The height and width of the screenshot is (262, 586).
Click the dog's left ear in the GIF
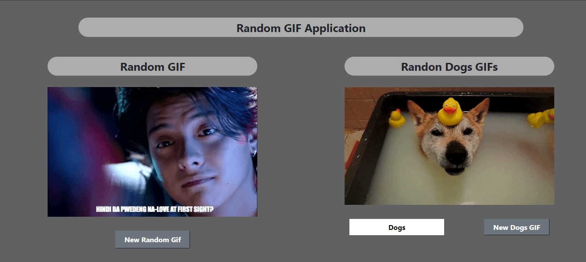pos(415,111)
